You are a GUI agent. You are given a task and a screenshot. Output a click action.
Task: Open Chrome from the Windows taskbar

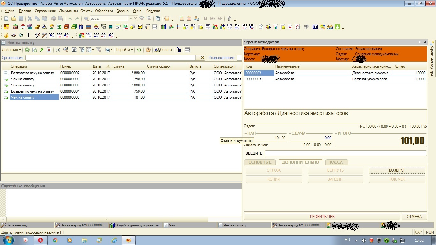coord(55,240)
